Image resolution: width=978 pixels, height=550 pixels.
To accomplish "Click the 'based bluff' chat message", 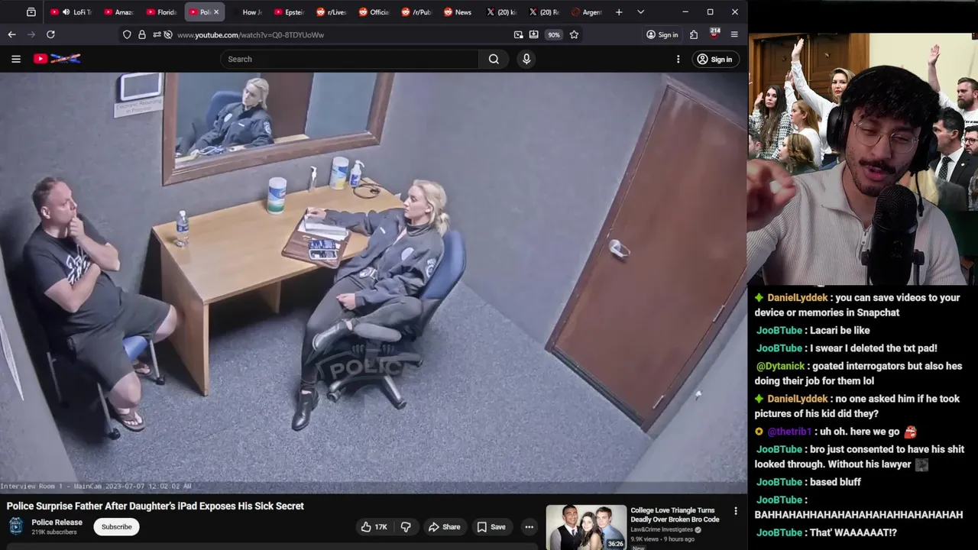I will 836,482.
